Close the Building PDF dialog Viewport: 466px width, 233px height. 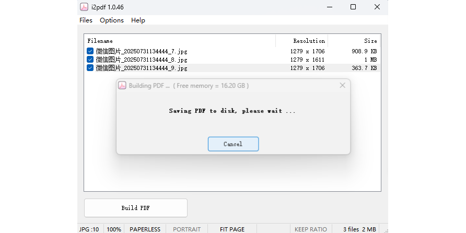342,85
